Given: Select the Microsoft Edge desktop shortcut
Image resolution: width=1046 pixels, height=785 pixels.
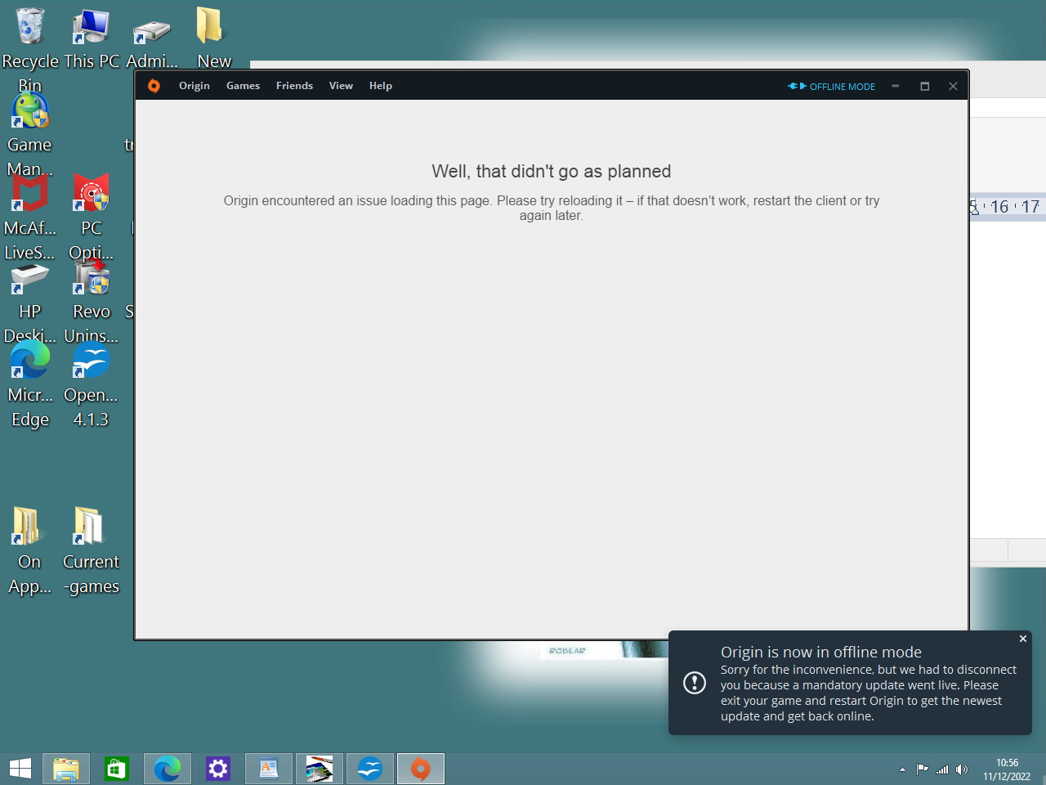Looking at the screenshot, I should pos(29,384).
